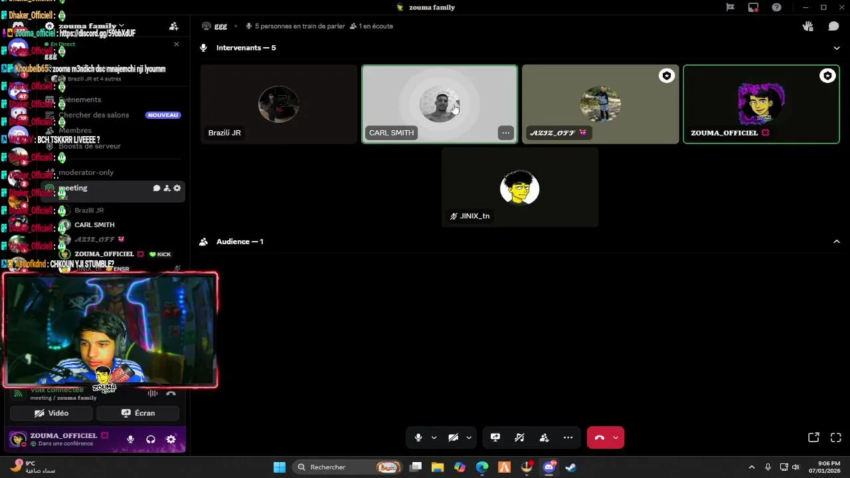Open File Explorer from taskbar
The height and width of the screenshot is (478, 850).
[438, 467]
